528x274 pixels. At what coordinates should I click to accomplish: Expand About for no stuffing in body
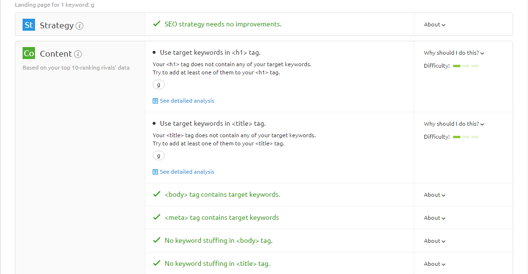click(434, 241)
